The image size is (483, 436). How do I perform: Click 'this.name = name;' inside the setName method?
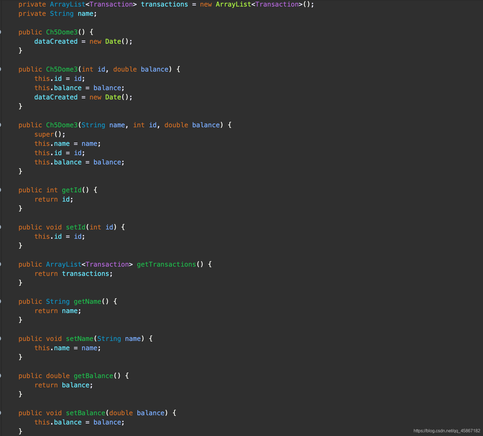[68, 348]
